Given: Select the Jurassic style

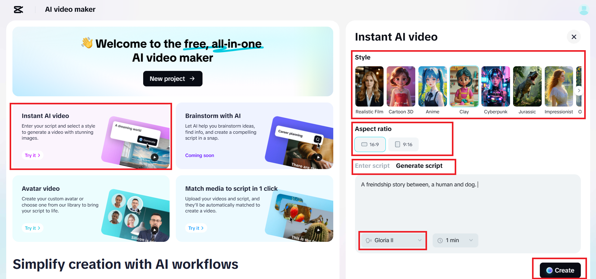Looking at the screenshot, I should [x=527, y=86].
